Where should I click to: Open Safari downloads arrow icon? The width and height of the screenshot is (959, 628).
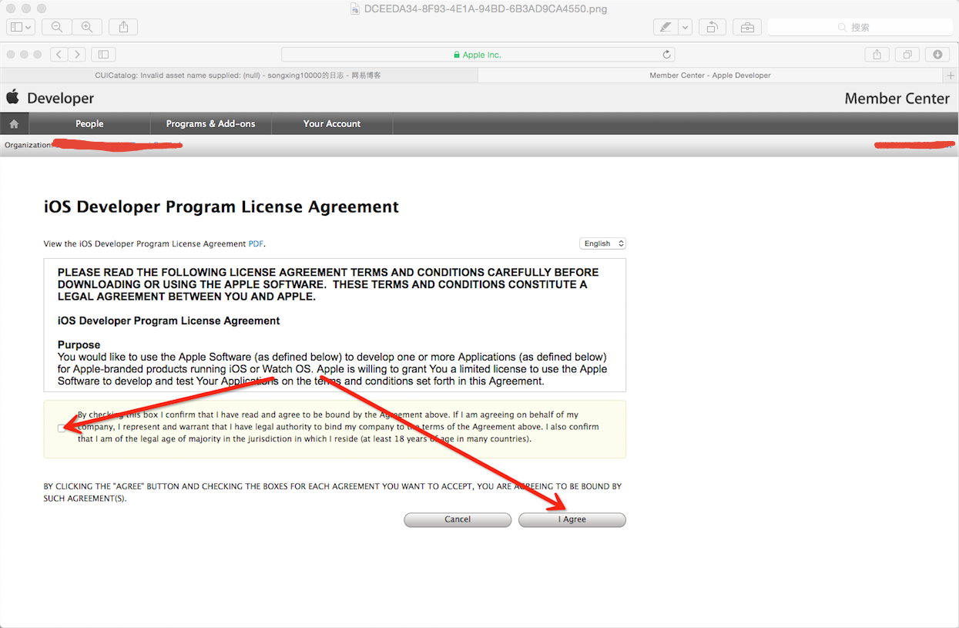click(937, 55)
